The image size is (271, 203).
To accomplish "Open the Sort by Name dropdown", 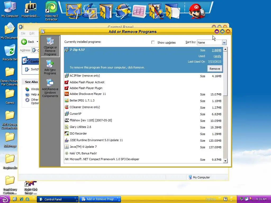I will 224,43.
